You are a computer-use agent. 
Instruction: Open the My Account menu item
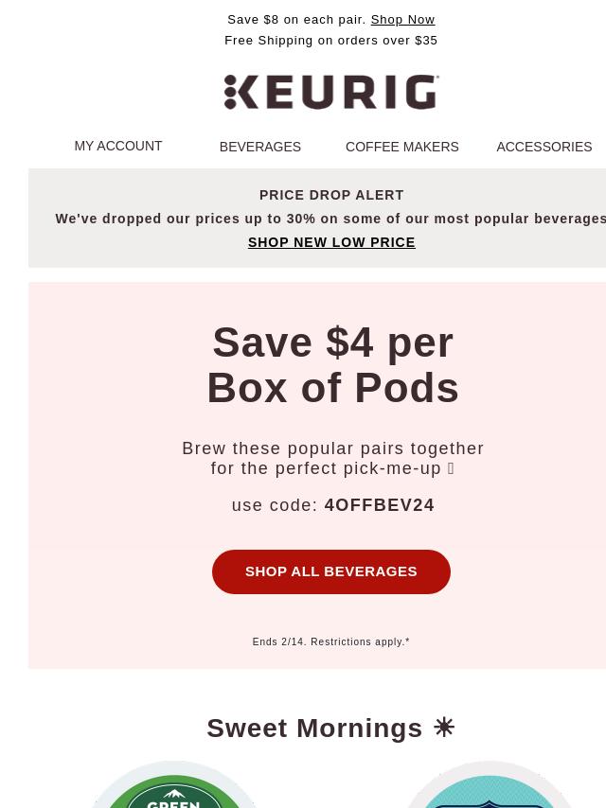pyautogui.click(x=118, y=147)
